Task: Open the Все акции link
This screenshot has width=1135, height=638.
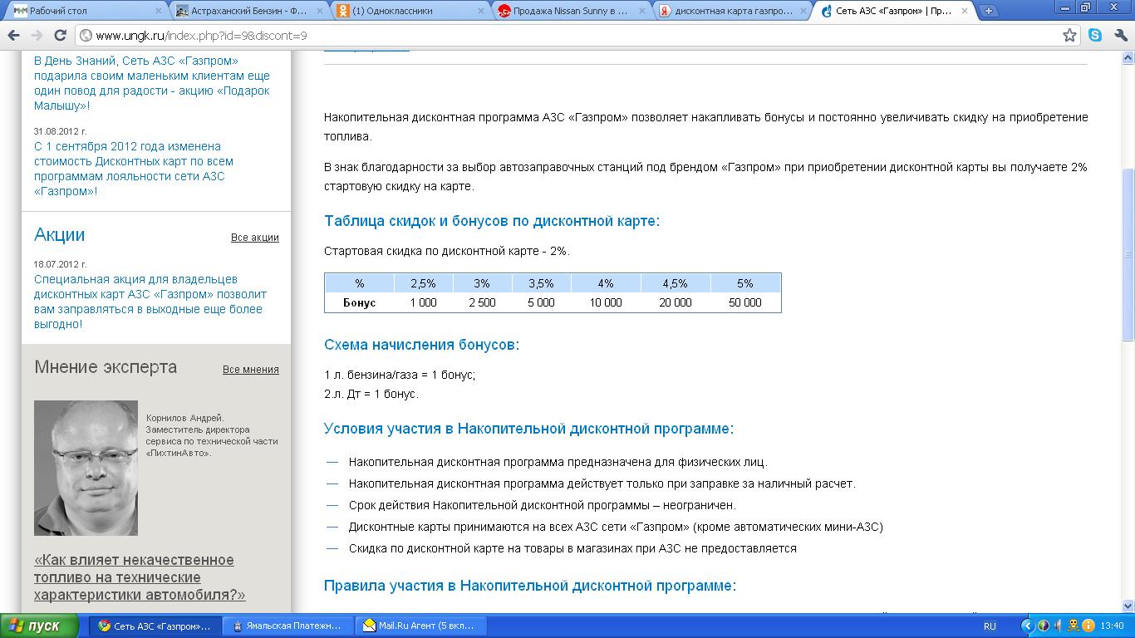Action: (255, 238)
